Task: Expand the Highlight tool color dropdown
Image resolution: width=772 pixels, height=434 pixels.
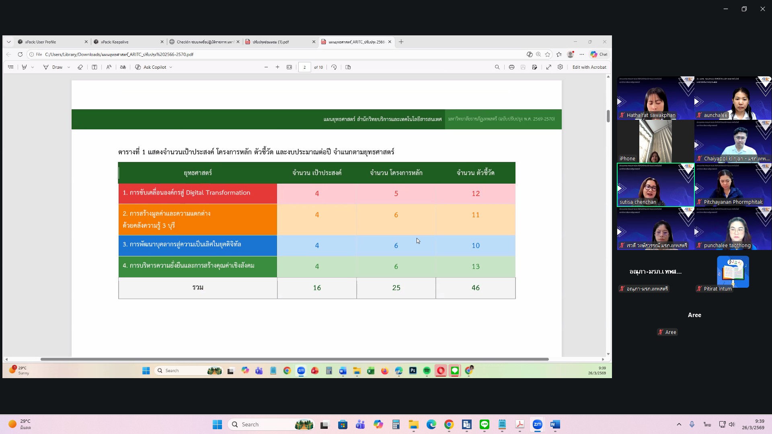Action: pyautogui.click(x=33, y=67)
